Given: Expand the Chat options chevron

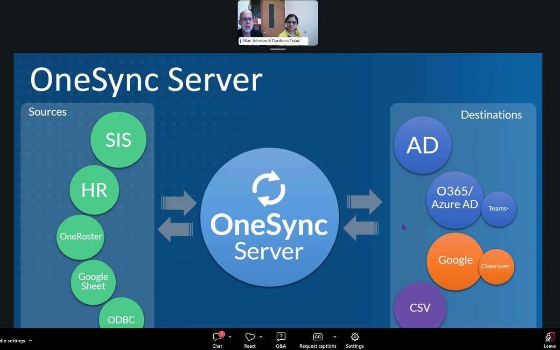Looking at the screenshot, I should (x=230, y=337).
